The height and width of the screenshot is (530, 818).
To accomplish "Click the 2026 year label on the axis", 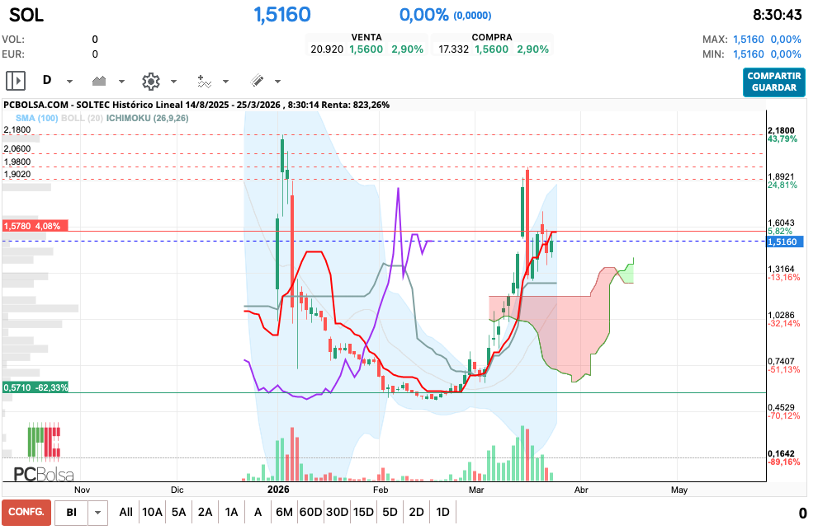I will [278, 490].
